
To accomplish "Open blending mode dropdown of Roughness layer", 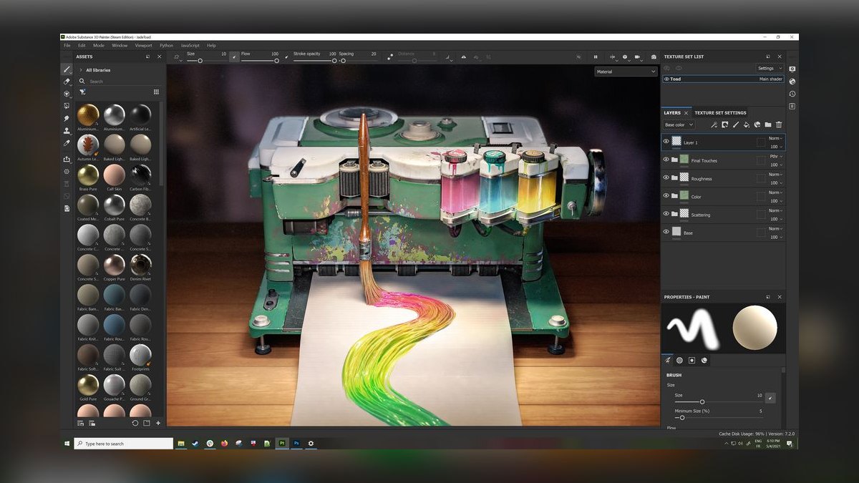I will pos(776,174).
